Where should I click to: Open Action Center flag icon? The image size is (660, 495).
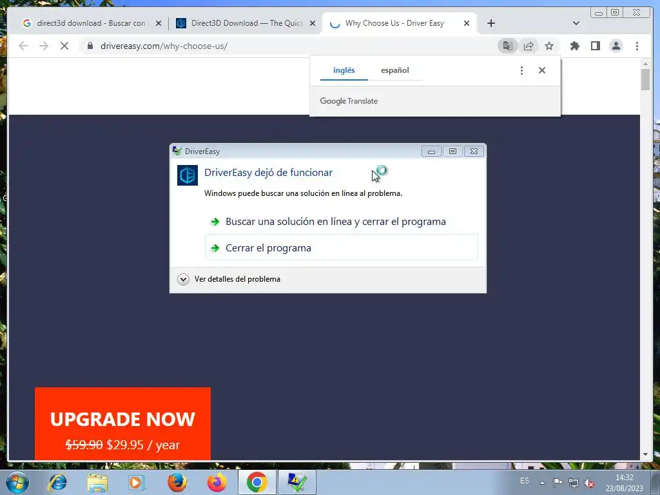558,483
